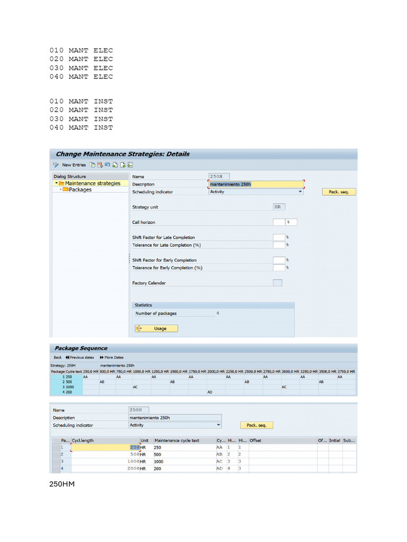Image resolution: width=407 pixels, height=542 pixels.
Task: Click the Display/Change pencil icon
Action: click(56, 165)
